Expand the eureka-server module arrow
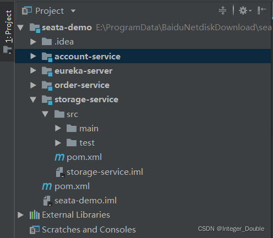Image resolution: width=273 pixels, height=238 pixels. pyautogui.click(x=33, y=70)
